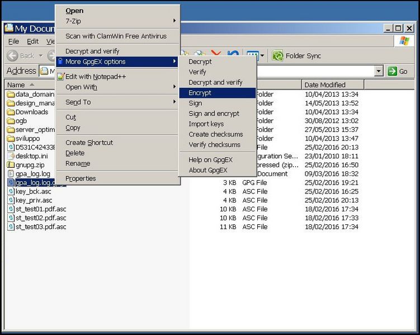Screen dimensions: 420x335
Task: Click the Back arrow toolbar icon
Action: point(12,56)
